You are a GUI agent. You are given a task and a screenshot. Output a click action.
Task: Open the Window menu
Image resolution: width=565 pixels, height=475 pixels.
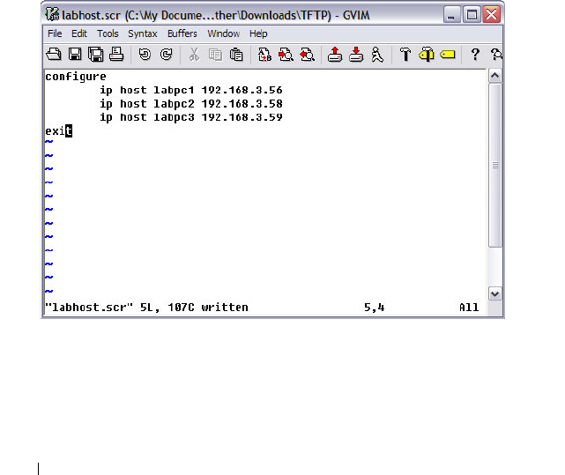tap(223, 33)
